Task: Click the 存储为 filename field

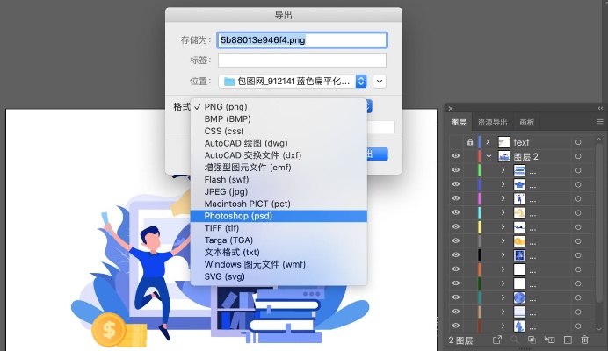Action: coord(301,39)
